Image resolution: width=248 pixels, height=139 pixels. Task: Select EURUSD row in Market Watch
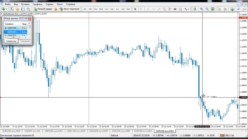point(15,32)
